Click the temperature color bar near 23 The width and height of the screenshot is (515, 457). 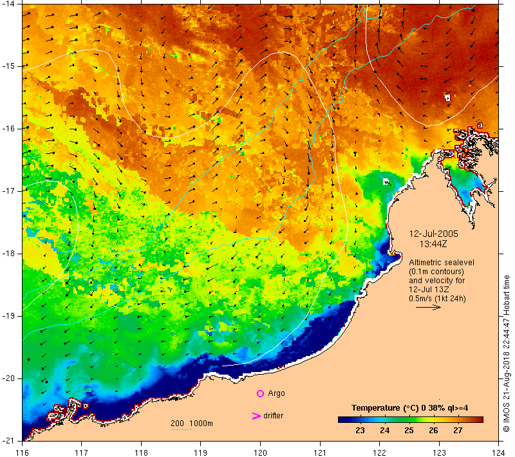pyautogui.click(x=360, y=420)
